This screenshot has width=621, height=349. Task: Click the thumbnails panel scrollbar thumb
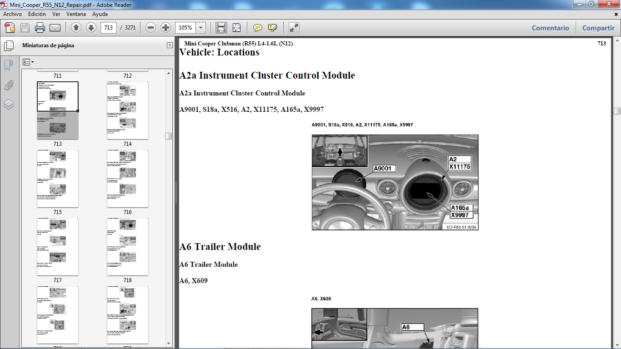[x=169, y=136]
